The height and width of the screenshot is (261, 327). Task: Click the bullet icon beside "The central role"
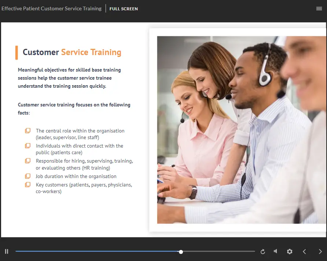click(x=27, y=131)
